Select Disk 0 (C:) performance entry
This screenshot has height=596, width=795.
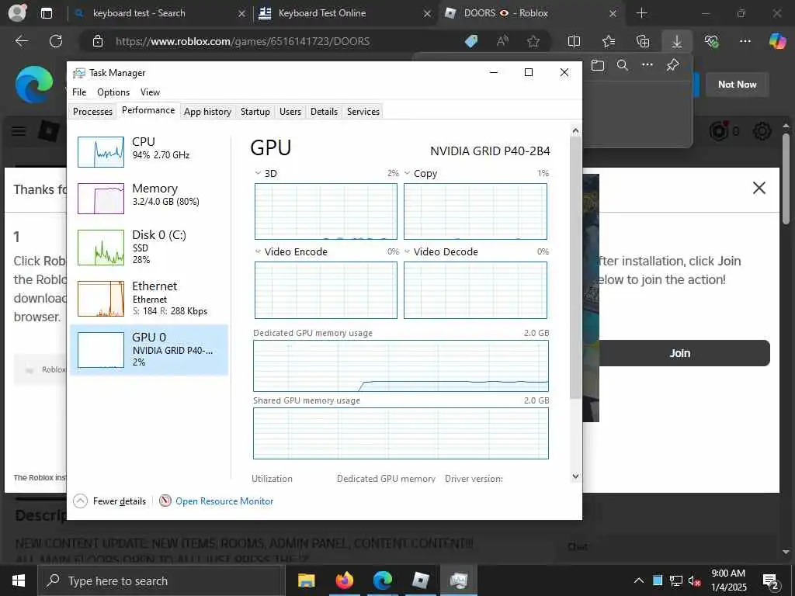click(x=148, y=247)
